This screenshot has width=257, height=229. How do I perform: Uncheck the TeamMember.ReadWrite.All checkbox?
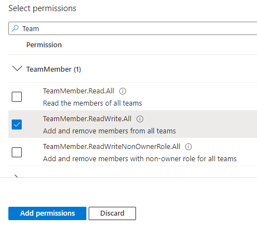point(17,125)
